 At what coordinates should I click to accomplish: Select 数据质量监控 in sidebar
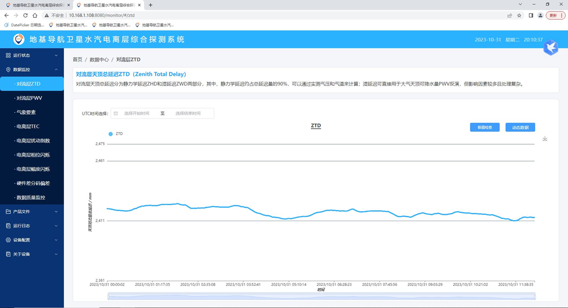click(x=32, y=197)
